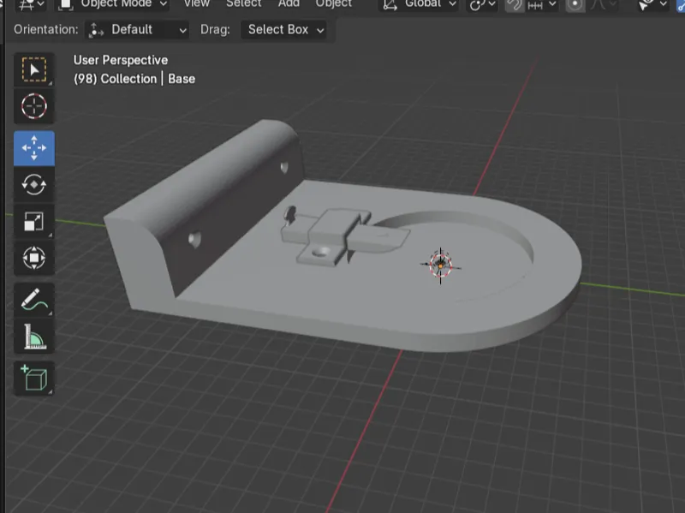This screenshot has width=685, height=513.
Task: Open the Object menu
Action: pyautogui.click(x=333, y=3)
